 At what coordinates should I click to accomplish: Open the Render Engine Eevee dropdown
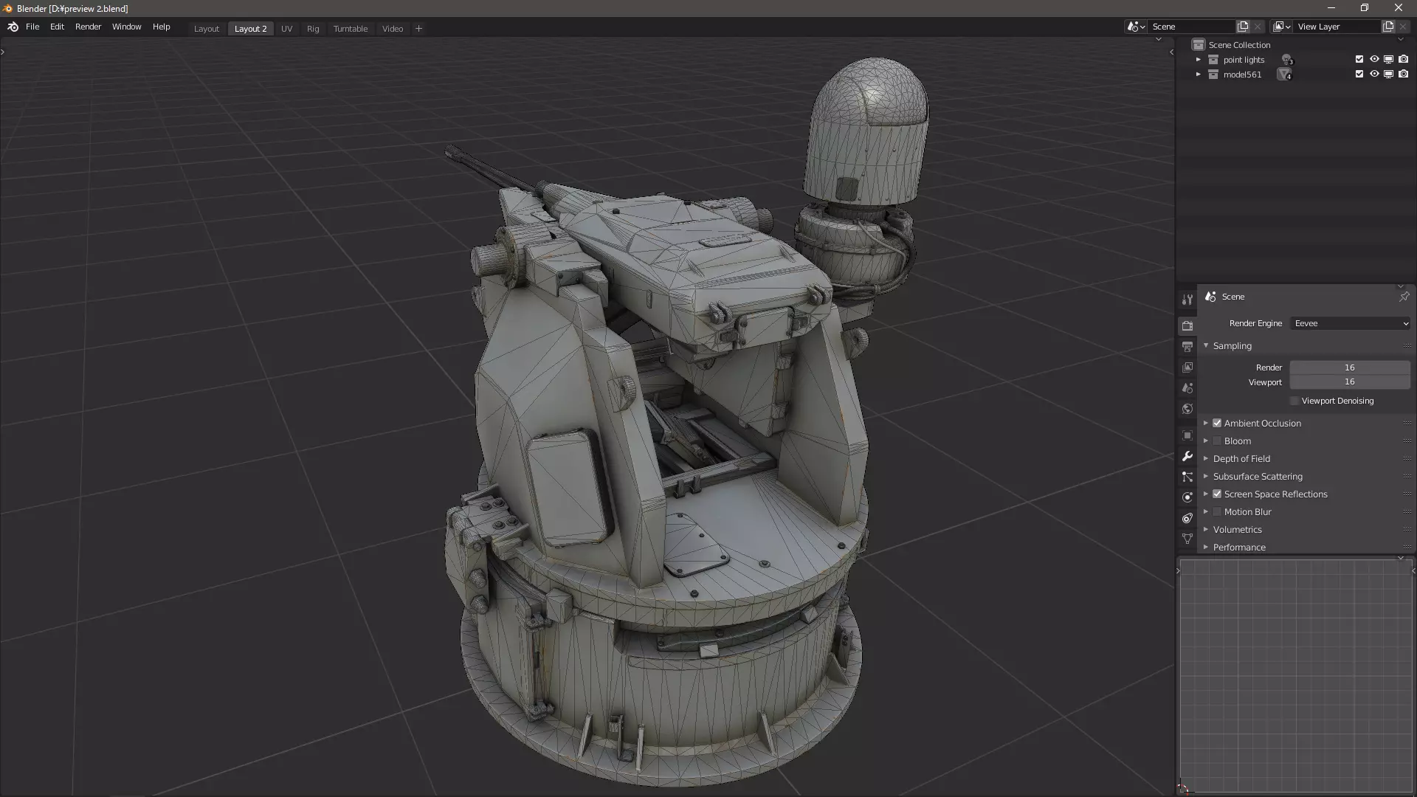(x=1351, y=323)
